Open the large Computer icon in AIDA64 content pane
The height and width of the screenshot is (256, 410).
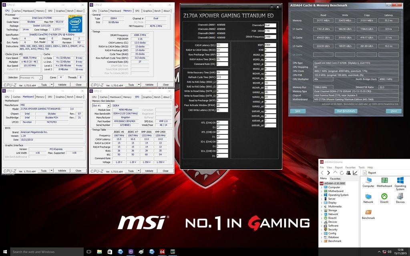pyautogui.click(x=368, y=182)
